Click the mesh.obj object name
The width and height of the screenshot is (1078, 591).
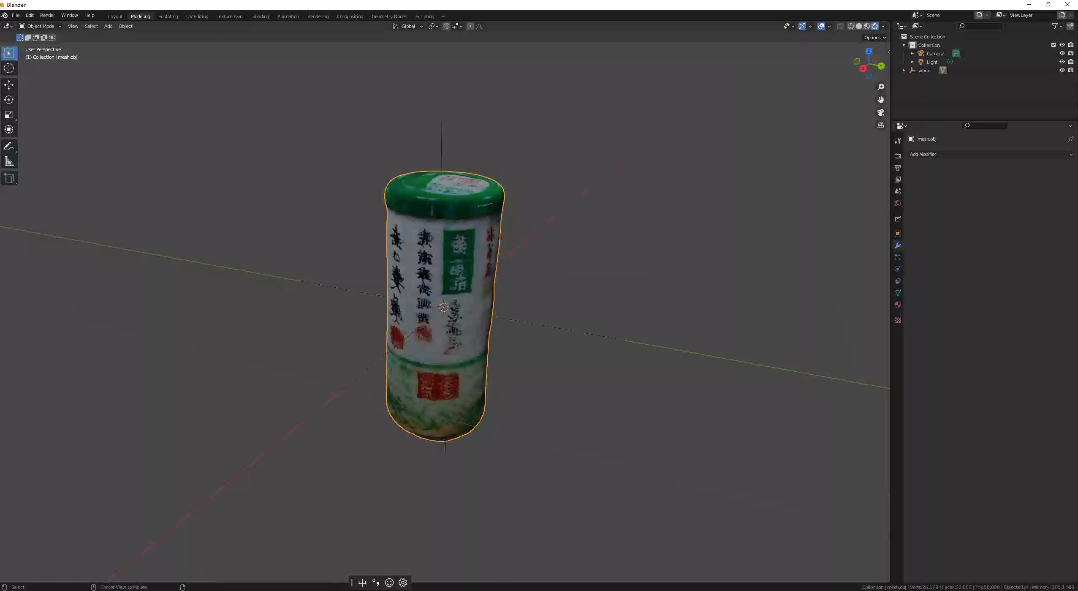(x=927, y=139)
